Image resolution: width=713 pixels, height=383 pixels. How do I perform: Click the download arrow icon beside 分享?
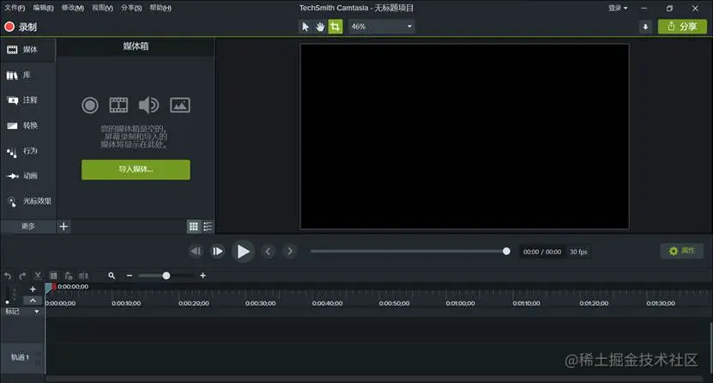645,27
